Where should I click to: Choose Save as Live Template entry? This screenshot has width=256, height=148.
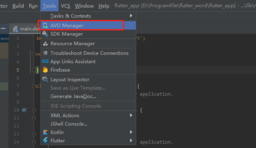point(88,88)
